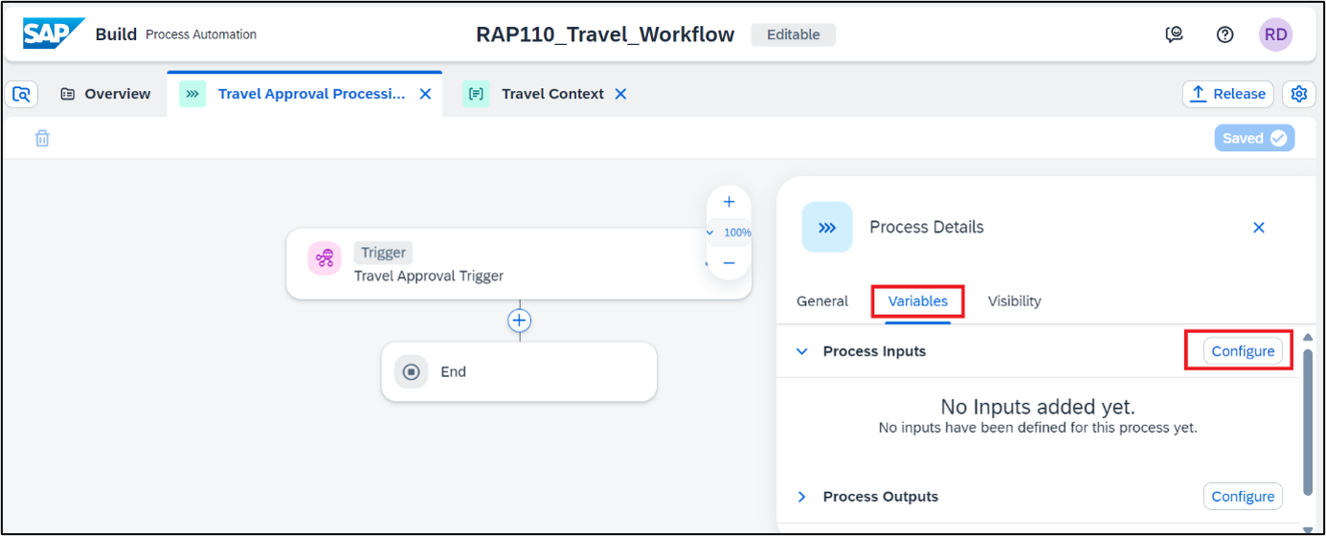Configure the Process Inputs

[x=1243, y=351]
